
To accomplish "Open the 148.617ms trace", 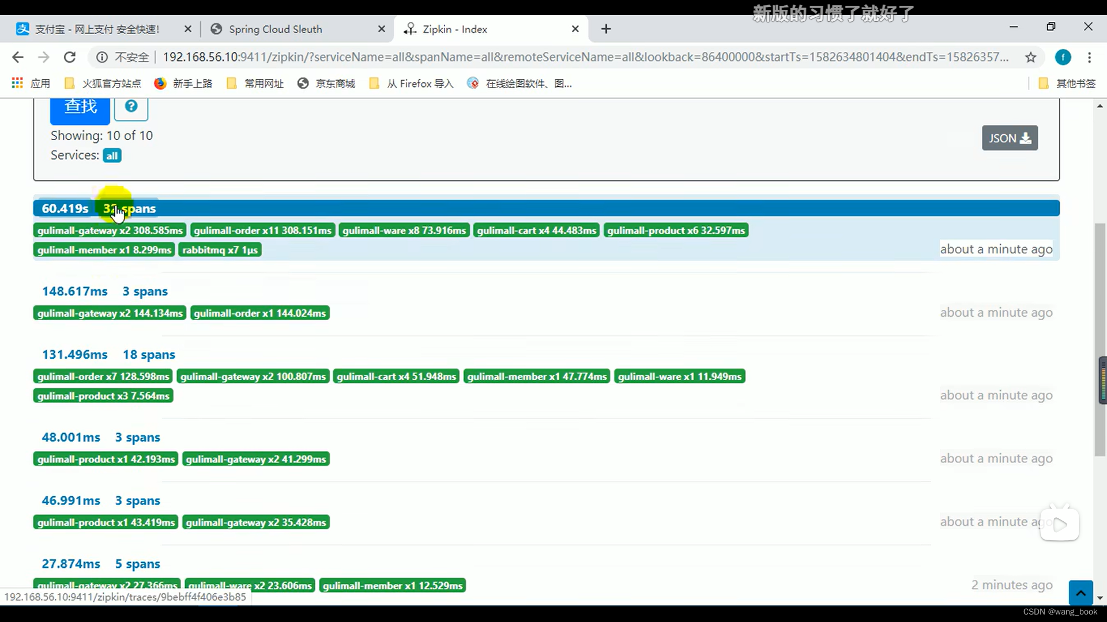I will point(74,291).
